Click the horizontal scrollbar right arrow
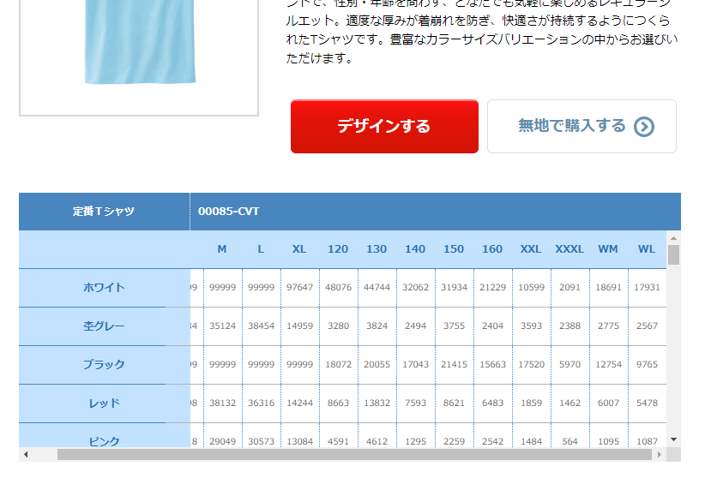Viewport: 705px width, 478px height. click(659, 454)
